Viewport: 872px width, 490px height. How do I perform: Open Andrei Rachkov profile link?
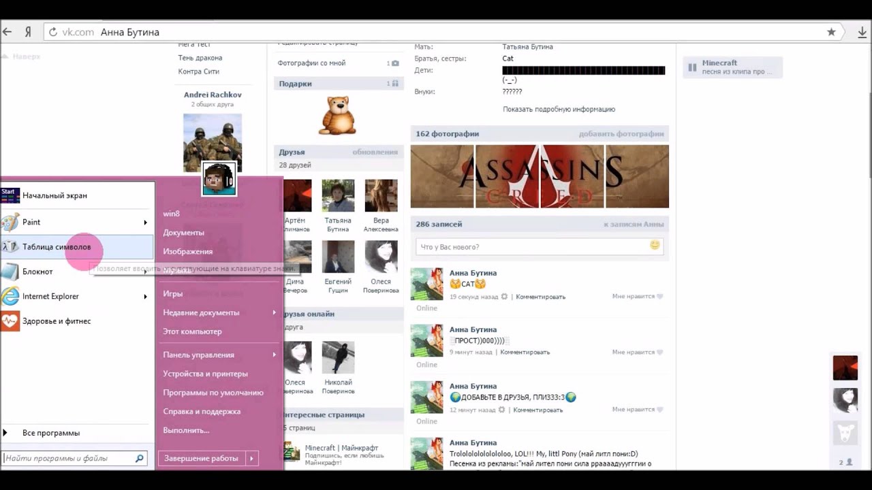[x=213, y=95]
